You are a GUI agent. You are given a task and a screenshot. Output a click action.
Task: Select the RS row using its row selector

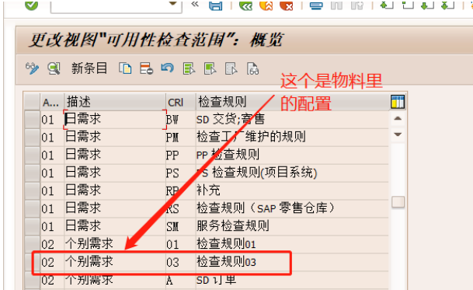tap(32, 208)
